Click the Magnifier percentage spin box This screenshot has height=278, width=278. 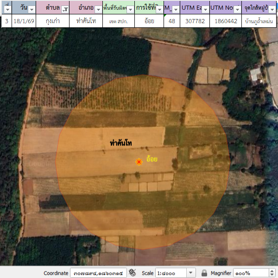[250, 273]
